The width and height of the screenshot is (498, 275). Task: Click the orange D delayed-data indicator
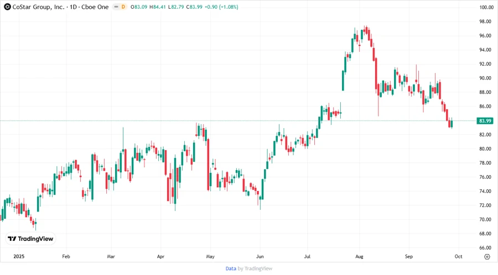(x=123, y=7)
